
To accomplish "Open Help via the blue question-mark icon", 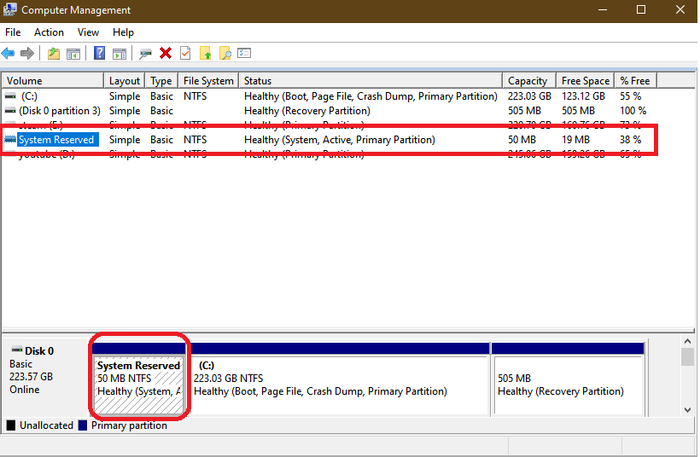I will 99,53.
